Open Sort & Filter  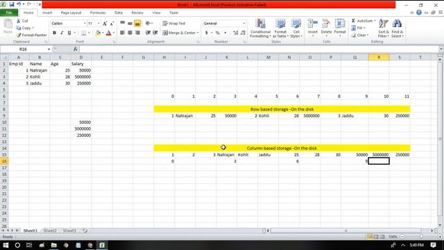(384, 28)
